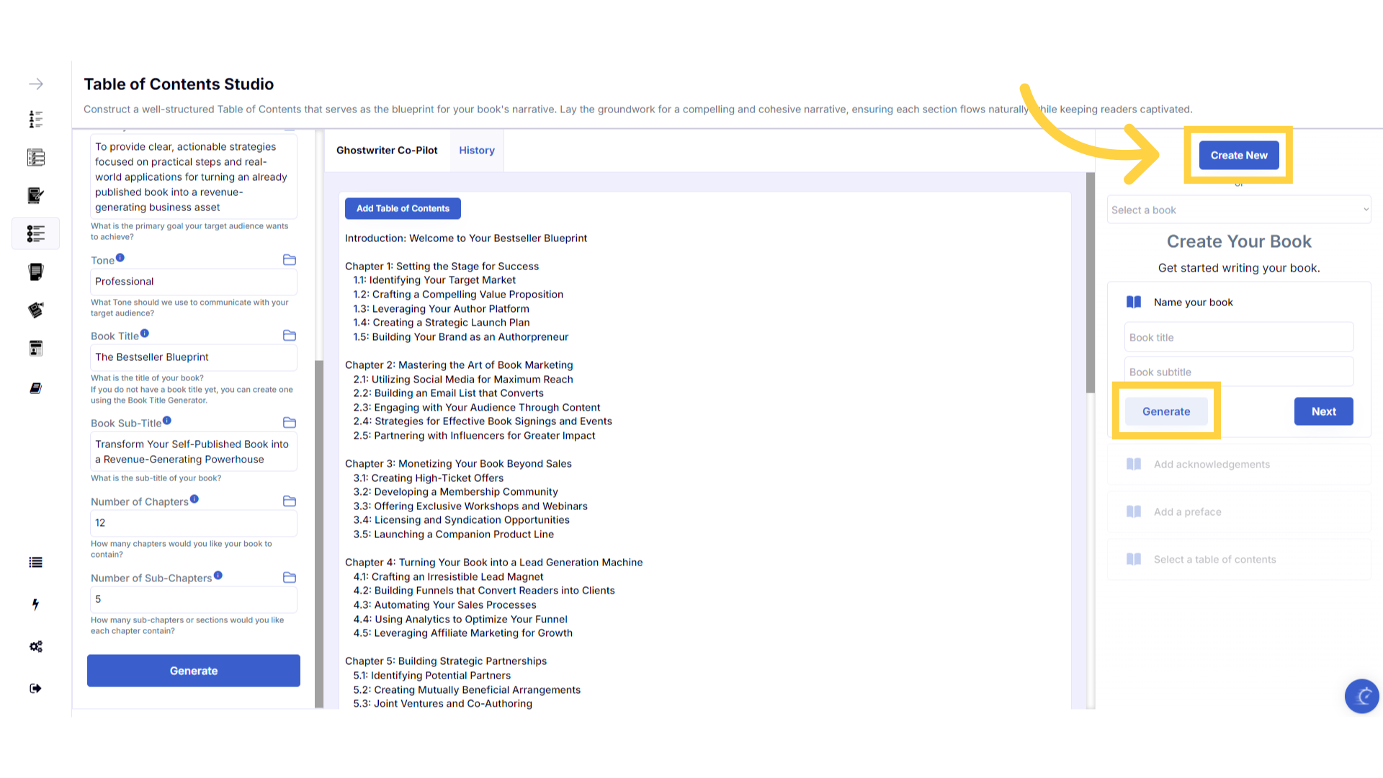Open settings gears in sidebar
The width and height of the screenshot is (1383, 778).
click(x=35, y=646)
